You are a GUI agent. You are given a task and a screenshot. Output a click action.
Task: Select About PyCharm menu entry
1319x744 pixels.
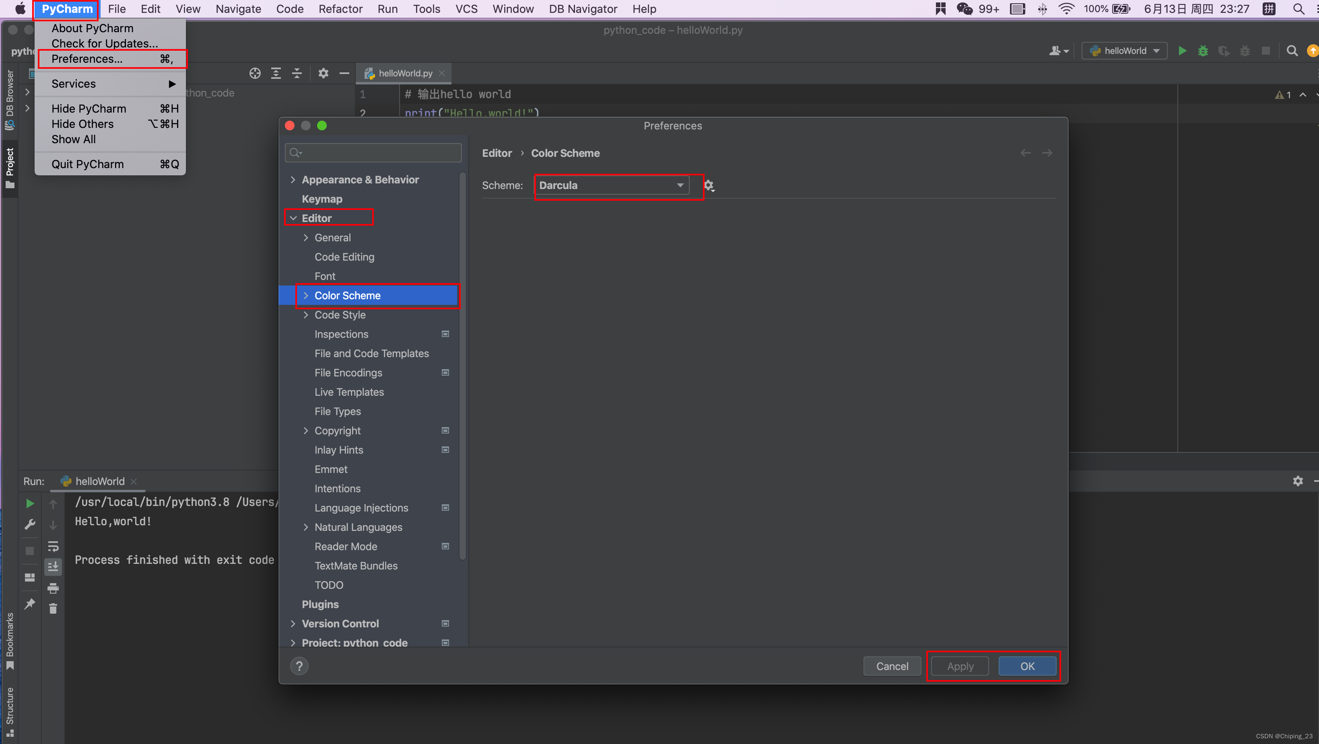click(x=110, y=28)
